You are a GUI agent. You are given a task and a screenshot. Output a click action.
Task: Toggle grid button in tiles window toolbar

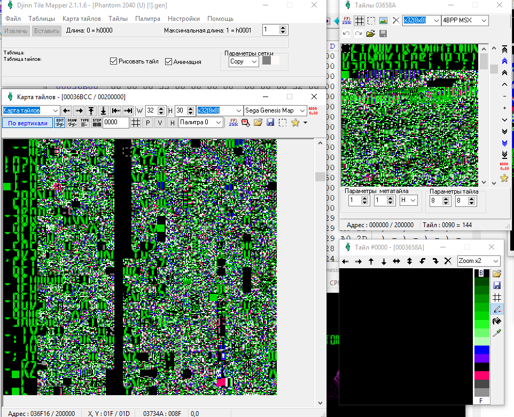coord(360,21)
